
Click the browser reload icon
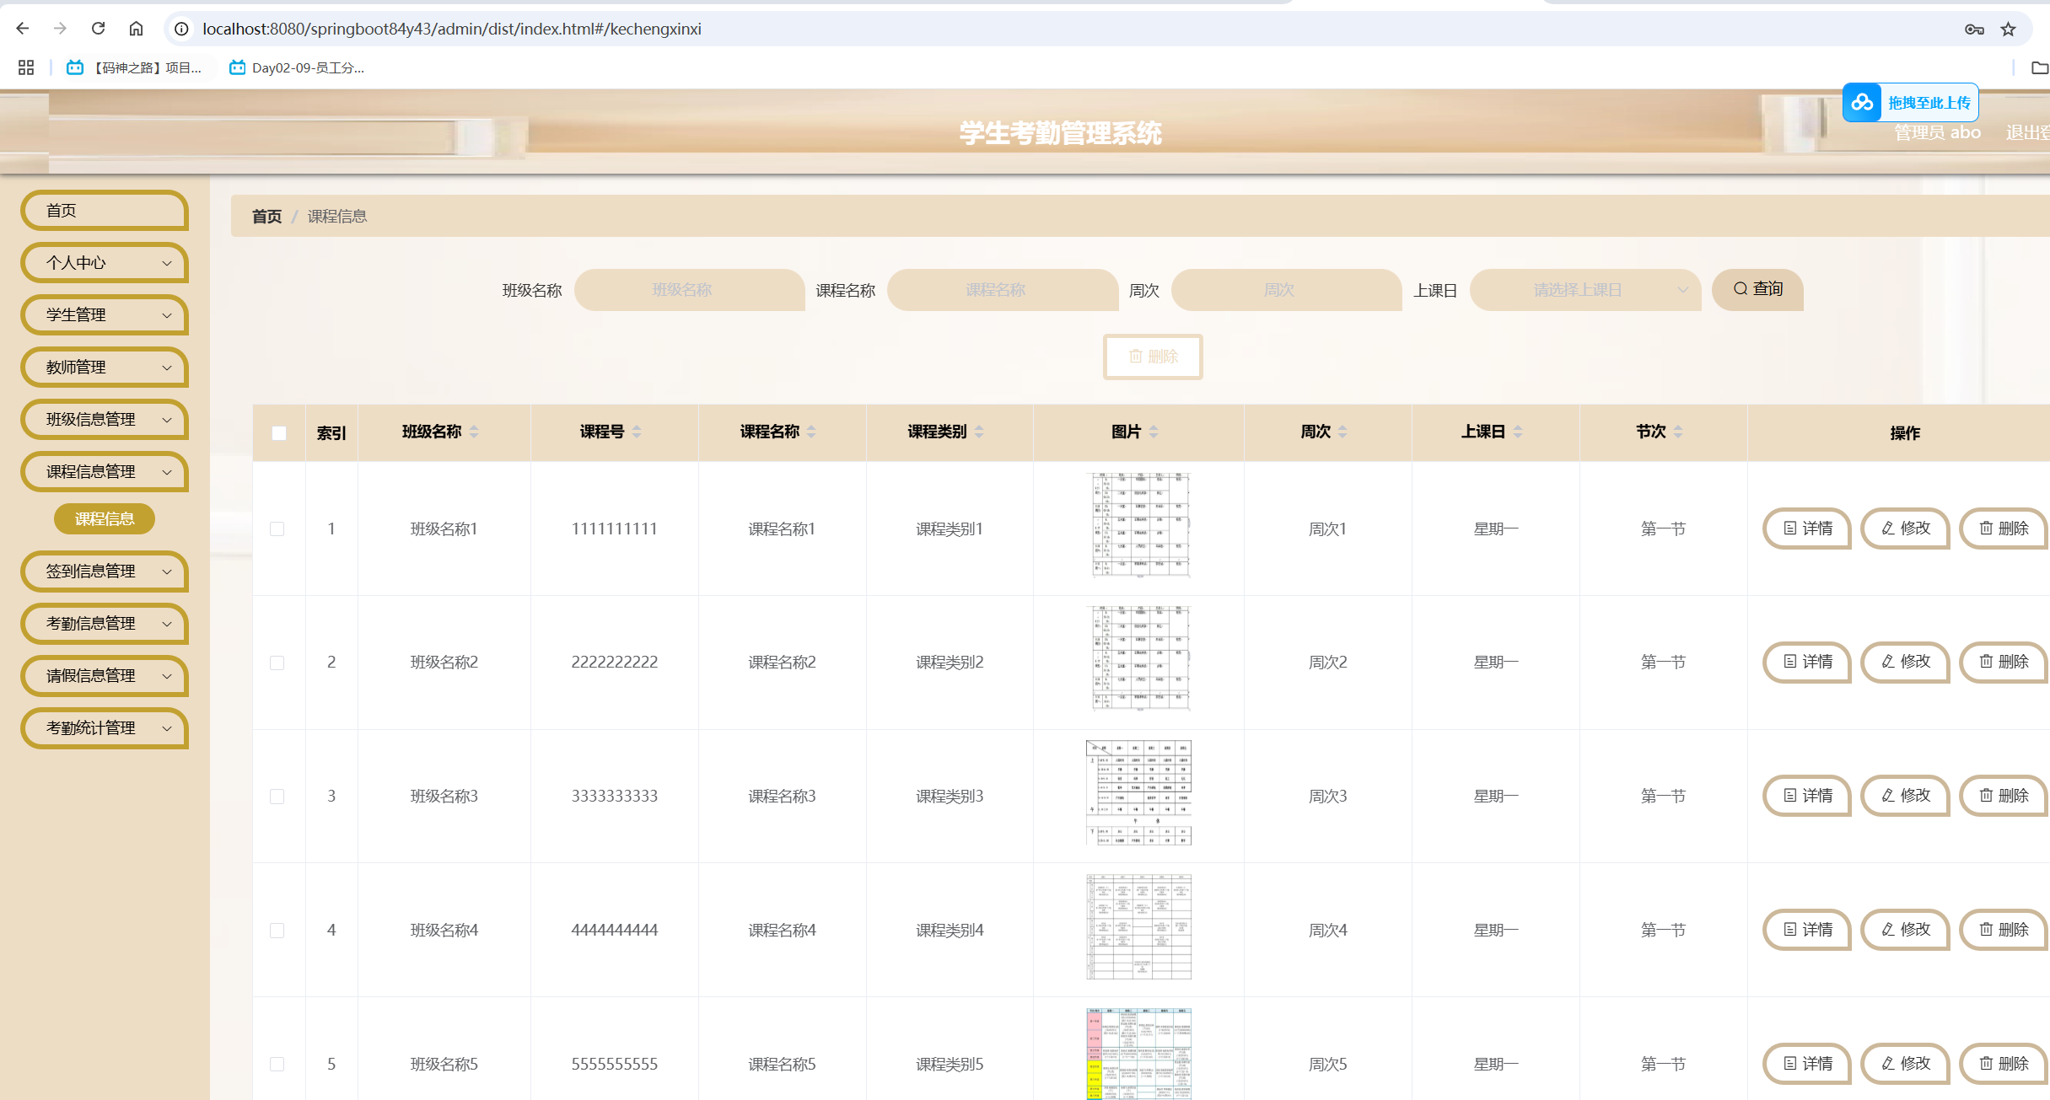[99, 29]
